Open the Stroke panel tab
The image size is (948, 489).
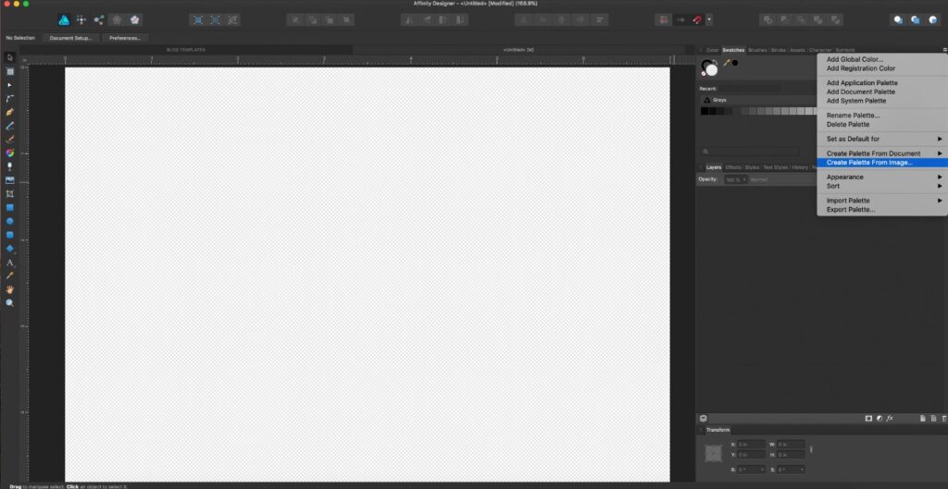[x=778, y=50]
